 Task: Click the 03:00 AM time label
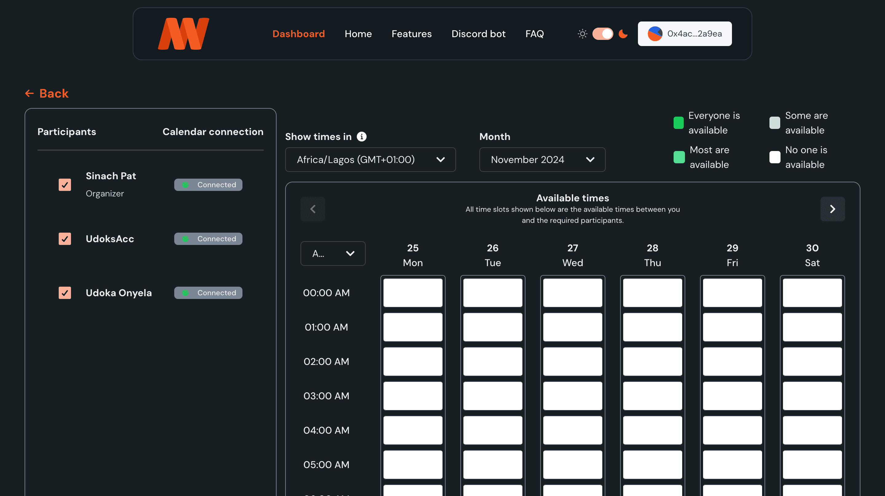pyautogui.click(x=326, y=396)
